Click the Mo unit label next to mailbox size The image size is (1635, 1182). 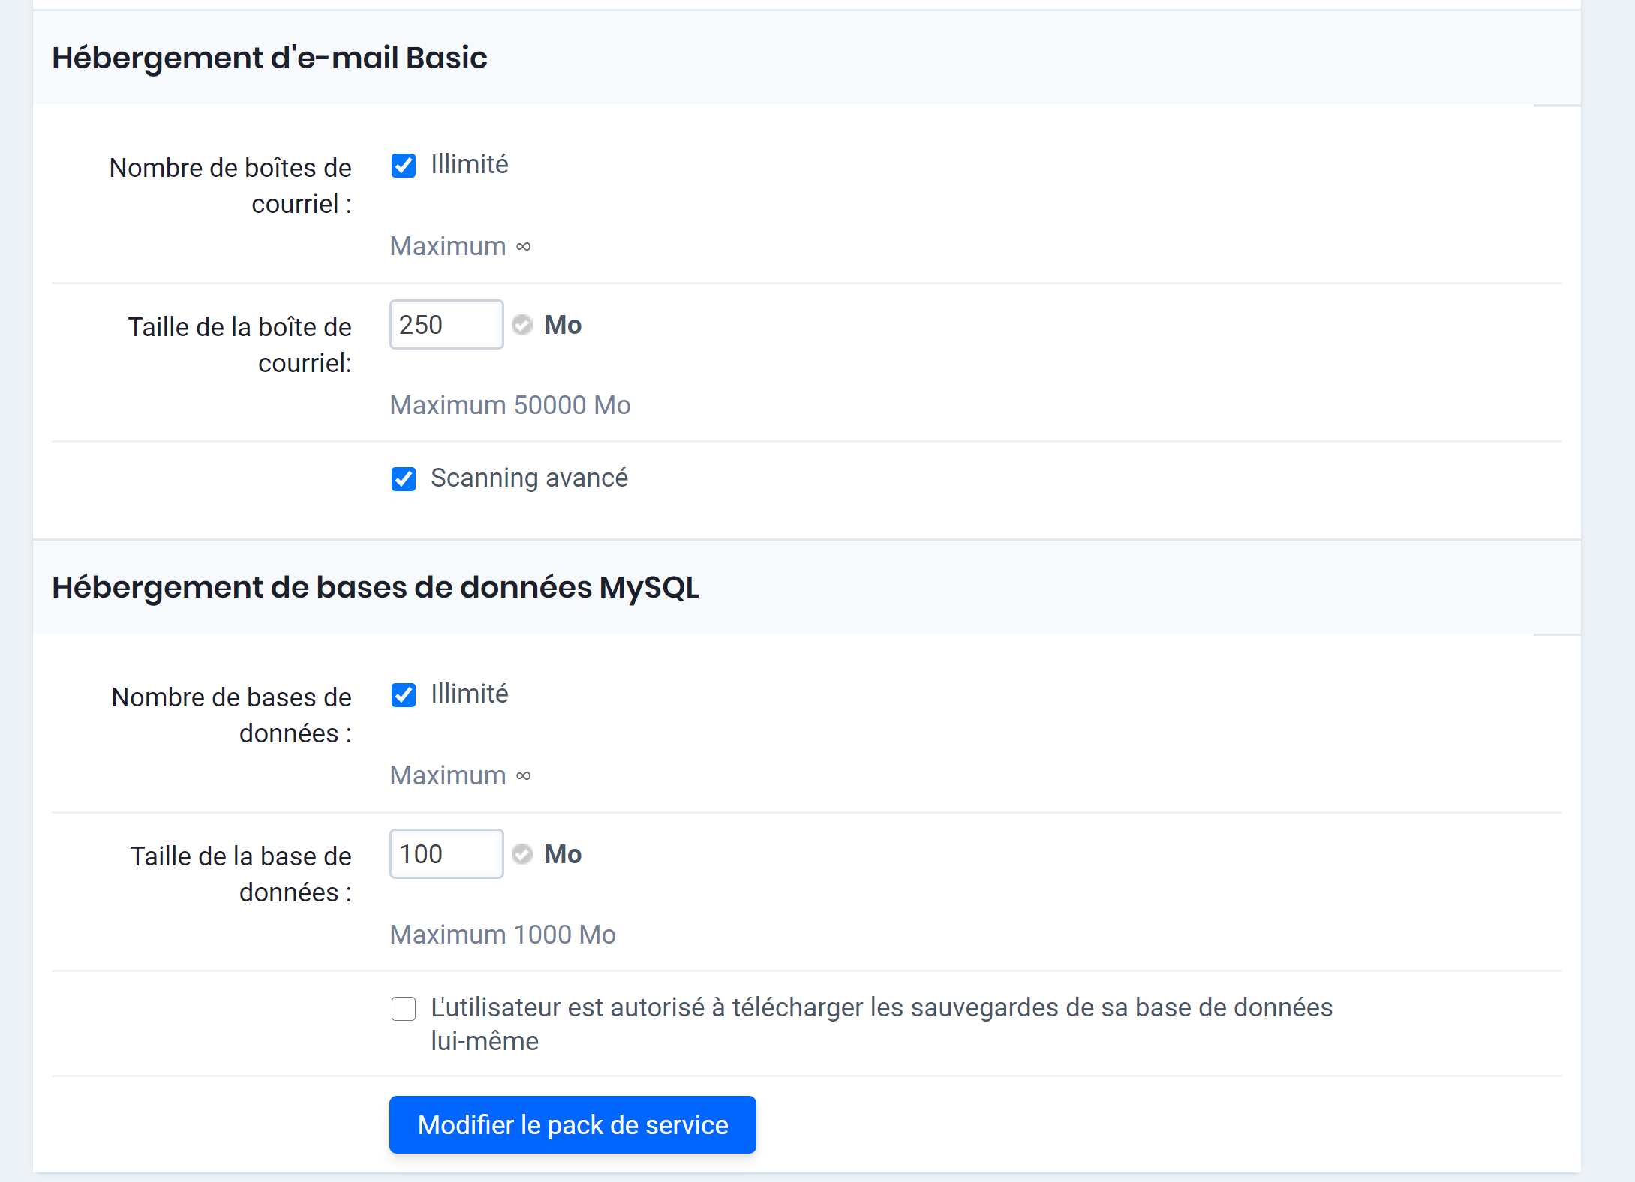click(562, 324)
